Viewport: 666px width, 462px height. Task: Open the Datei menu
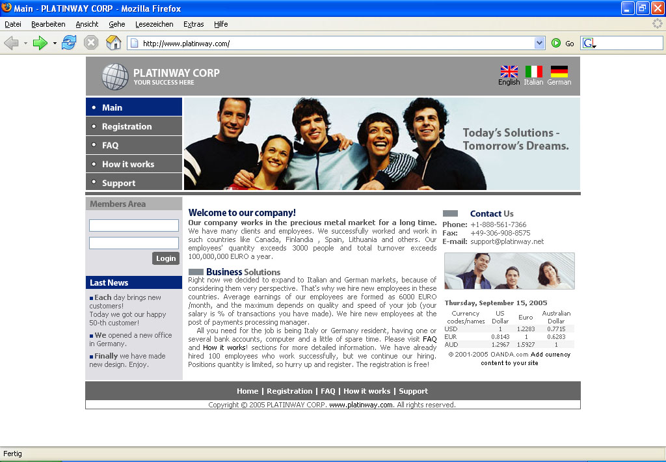(13, 24)
